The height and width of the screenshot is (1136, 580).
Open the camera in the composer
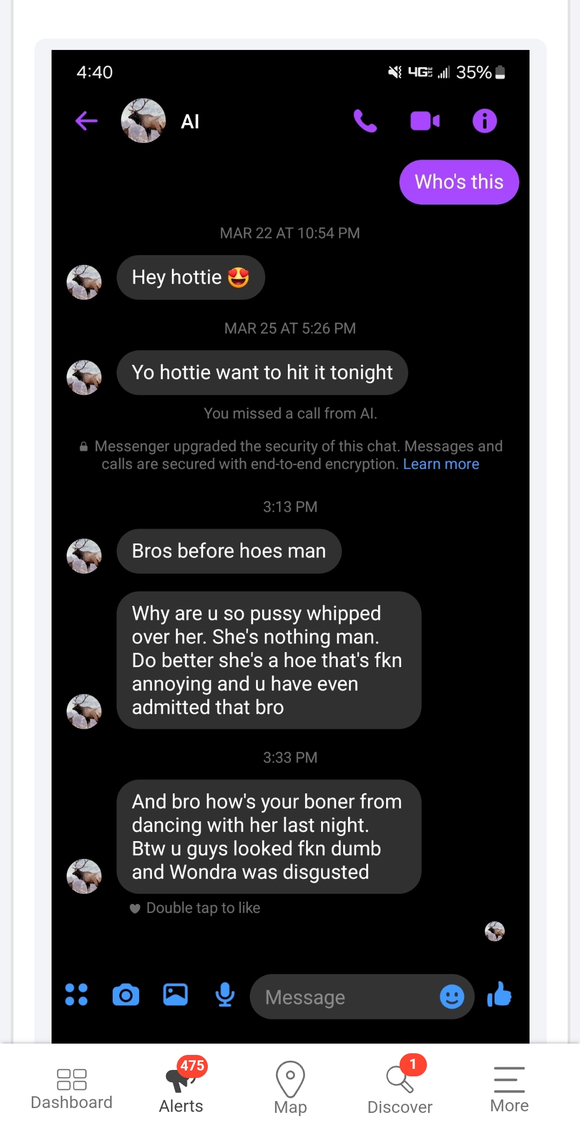point(126,995)
